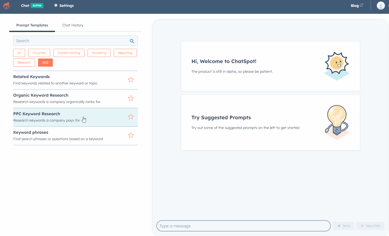The width and height of the screenshot is (389, 236).
Task: Filter templates by Content Writing
Action: (x=69, y=53)
